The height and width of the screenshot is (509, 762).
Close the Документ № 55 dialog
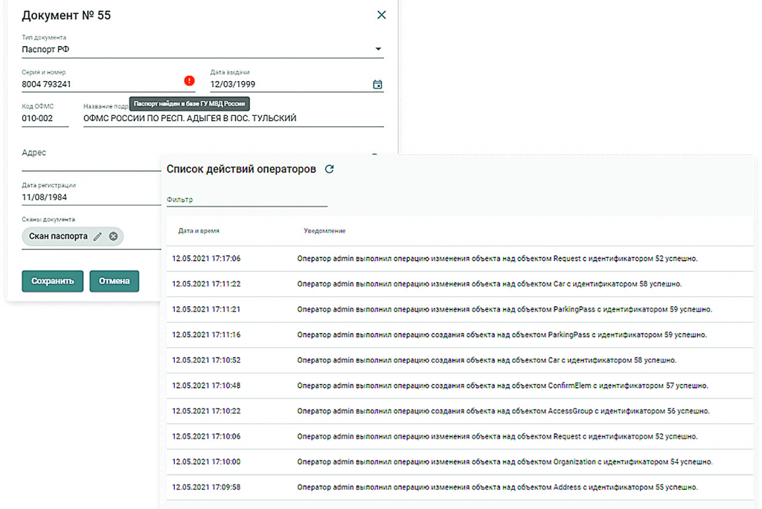[382, 15]
